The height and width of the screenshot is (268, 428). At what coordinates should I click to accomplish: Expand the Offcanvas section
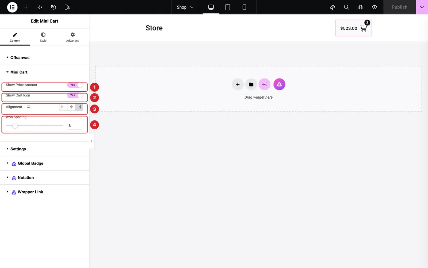[x=44, y=58]
